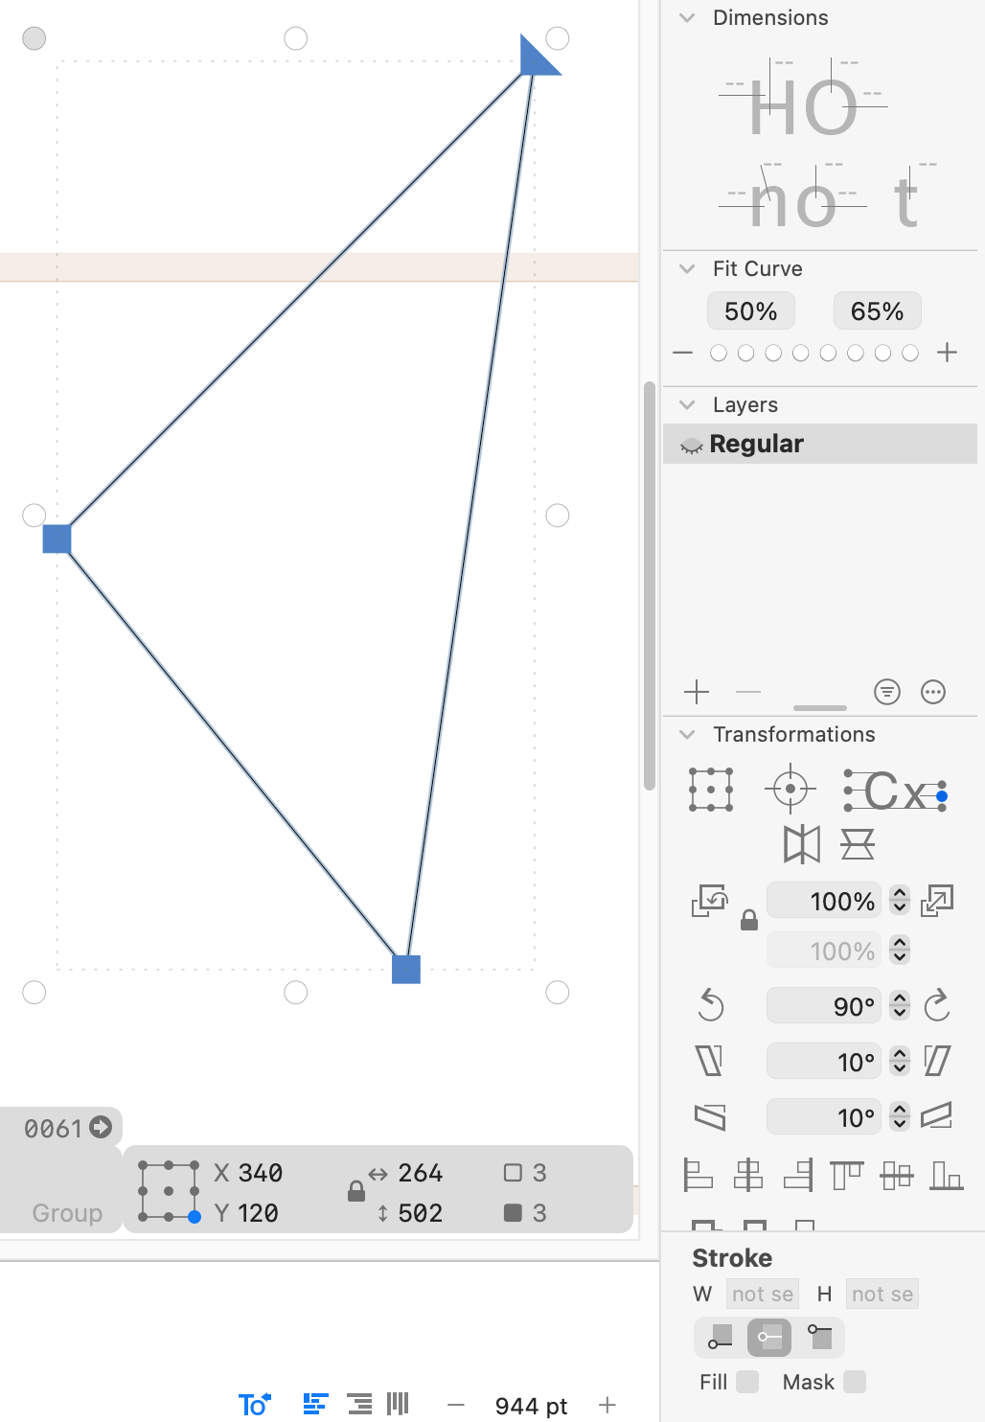Increase the scale 100% stepper
The image size is (985, 1422).
899,894
